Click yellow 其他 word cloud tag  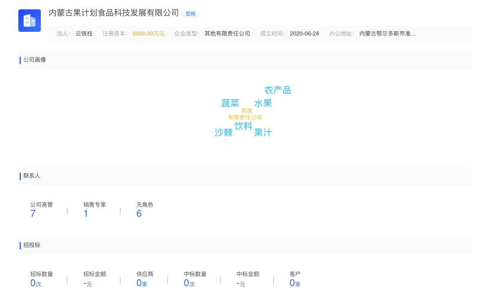[247, 111]
